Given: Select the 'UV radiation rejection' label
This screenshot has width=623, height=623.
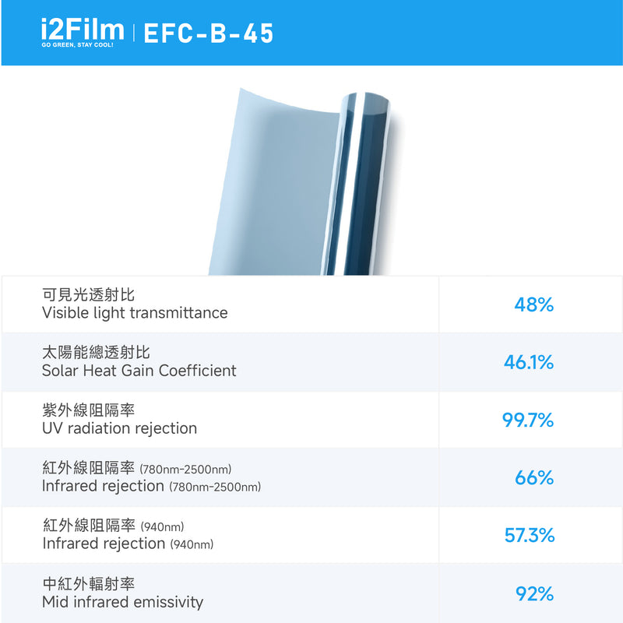Looking at the screenshot, I should click(x=119, y=428).
